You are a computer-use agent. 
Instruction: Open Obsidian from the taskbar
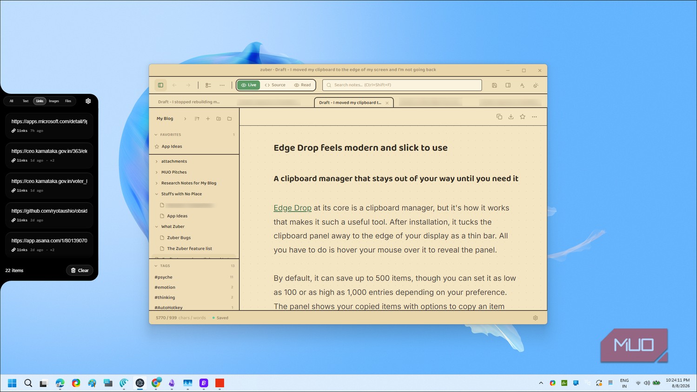[x=172, y=383]
